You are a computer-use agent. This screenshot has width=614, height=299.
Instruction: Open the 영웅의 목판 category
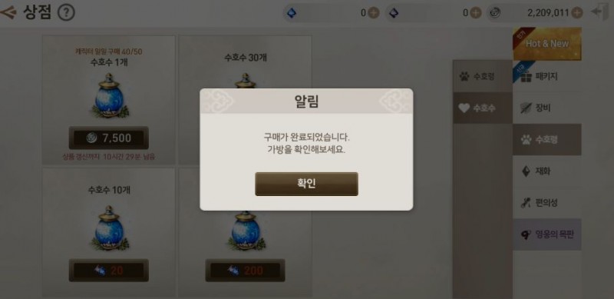tap(547, 234)
